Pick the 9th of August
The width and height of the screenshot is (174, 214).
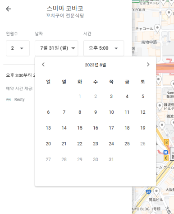click(x=96, y=112)
